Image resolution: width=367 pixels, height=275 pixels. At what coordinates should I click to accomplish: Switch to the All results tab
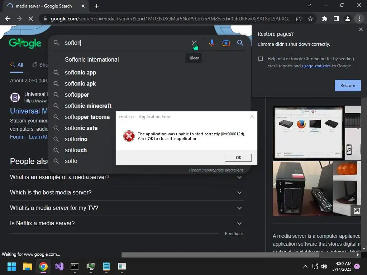[x=16, y=65]
